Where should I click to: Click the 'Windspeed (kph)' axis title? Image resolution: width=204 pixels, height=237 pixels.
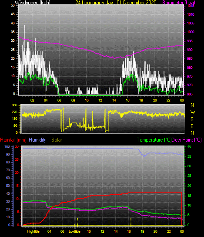[33, 3]
